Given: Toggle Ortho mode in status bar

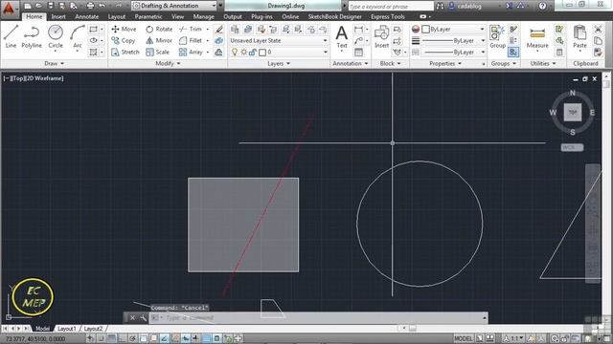Looking at the screenshot, I should click(x=123, y=338).
